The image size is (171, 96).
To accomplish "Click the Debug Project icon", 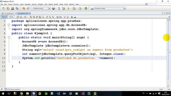I will [x=74, y=8].
